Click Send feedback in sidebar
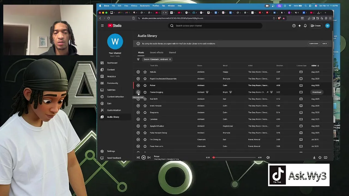This screenshot has height=196, width=349. point(115,158)
